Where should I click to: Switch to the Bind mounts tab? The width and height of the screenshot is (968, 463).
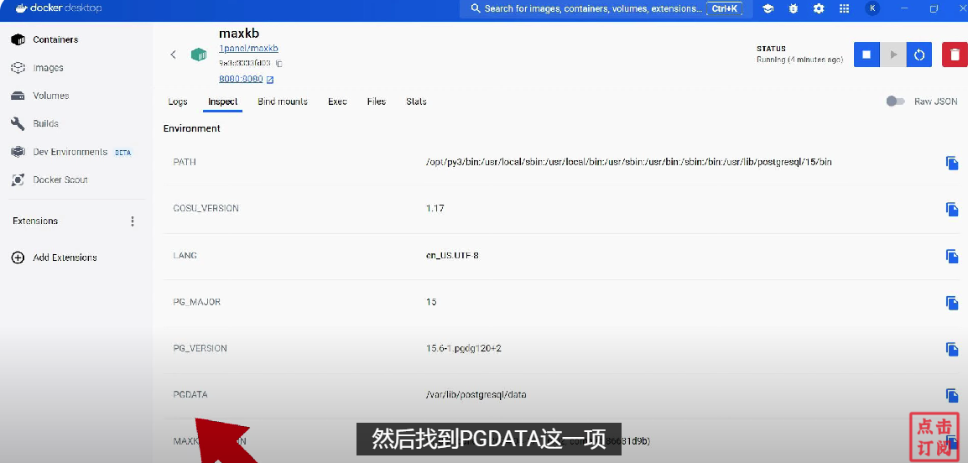tap(283, 101)
